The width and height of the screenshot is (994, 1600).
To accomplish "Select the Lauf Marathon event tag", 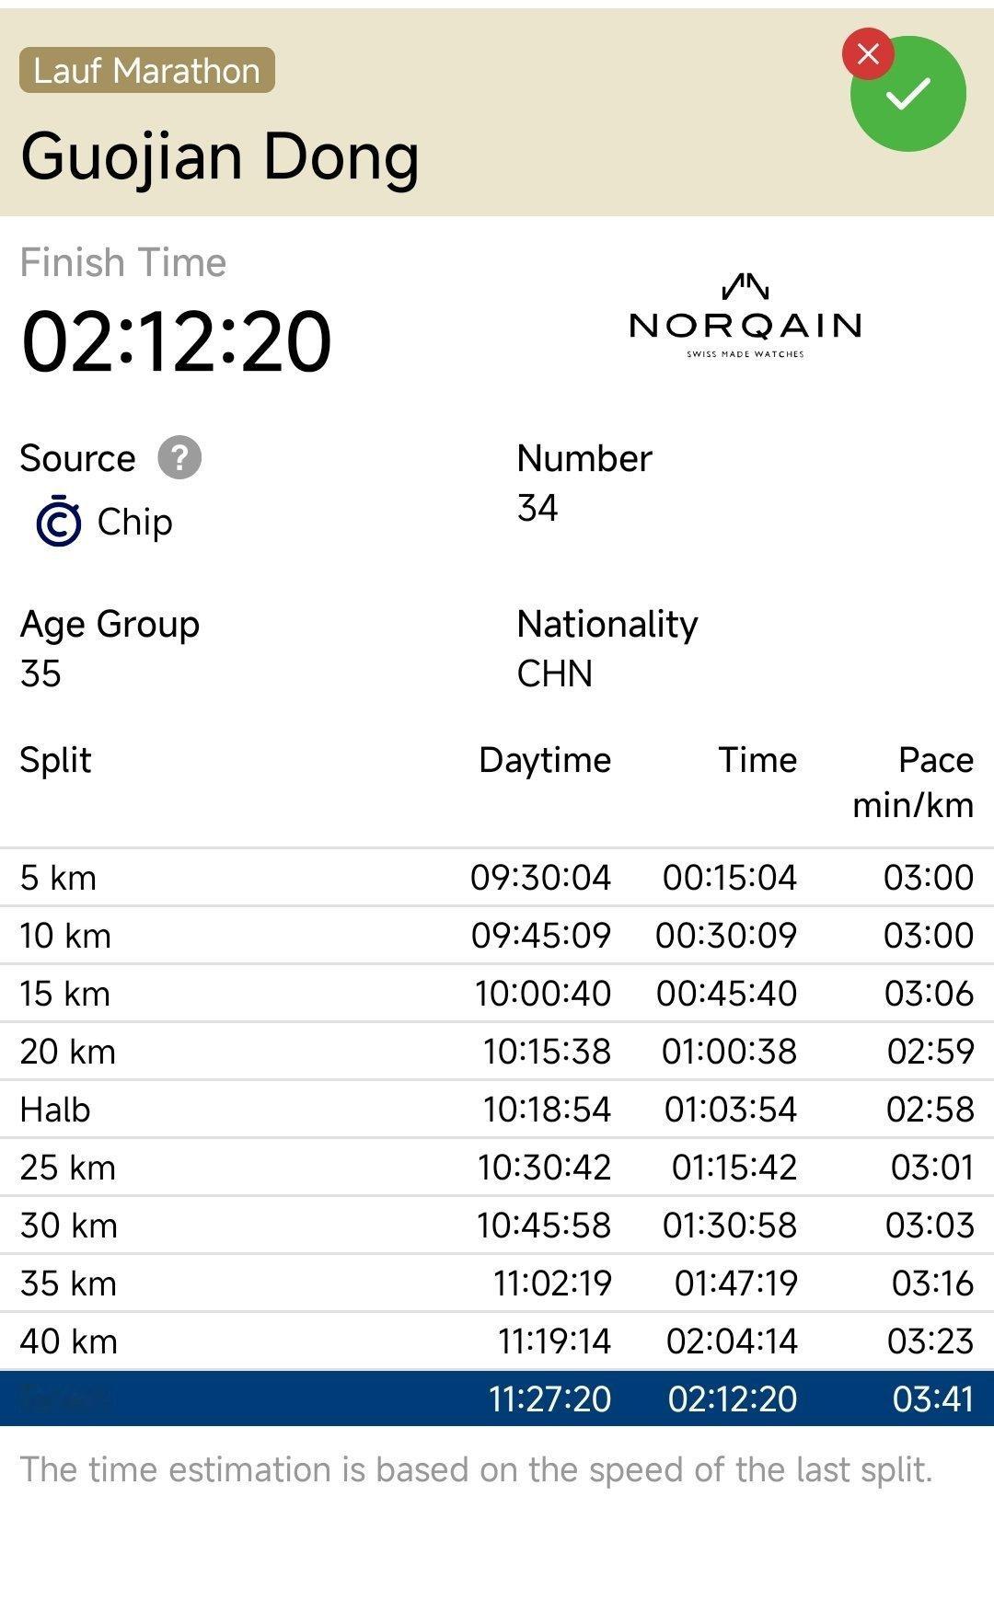I will 147,70.
